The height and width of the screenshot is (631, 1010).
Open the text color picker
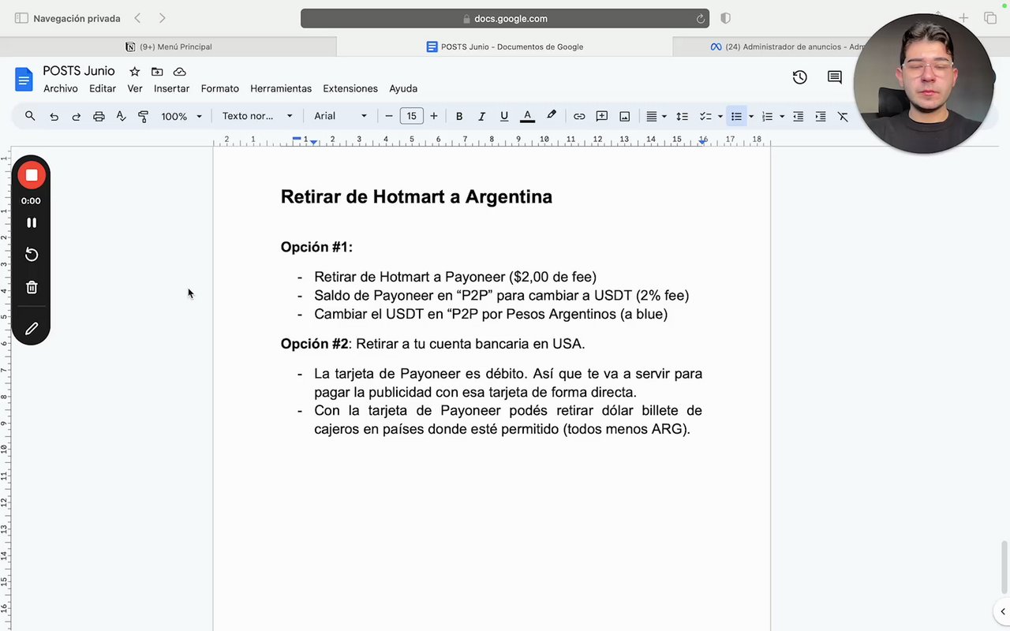(528, 116)
